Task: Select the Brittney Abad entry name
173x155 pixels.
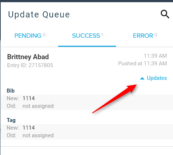Action: tap(28, 57)
